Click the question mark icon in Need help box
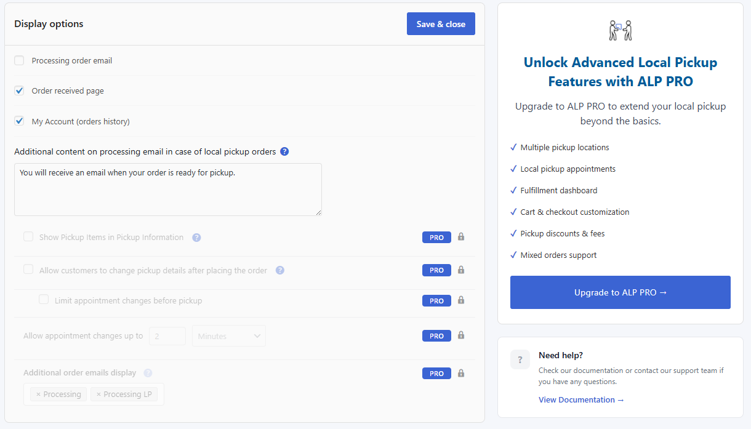This screenshot has width=751, height=429. click(x=520, y=359)
